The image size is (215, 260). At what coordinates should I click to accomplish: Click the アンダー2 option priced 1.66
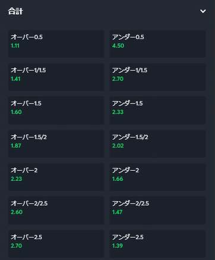point(157,177)
